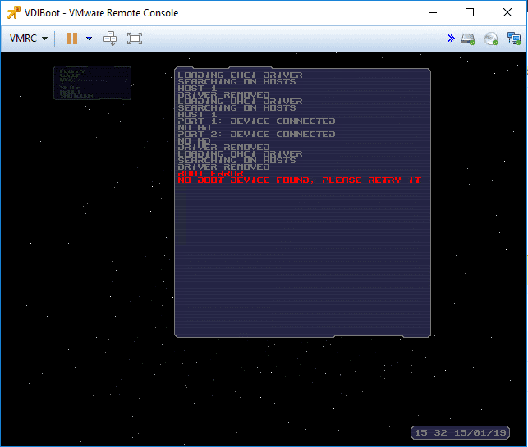This screenshot has width=528, height=447.
Task: Maximize the VDIBoot console window
Action: pyautogui.click(x=470, y=13)
